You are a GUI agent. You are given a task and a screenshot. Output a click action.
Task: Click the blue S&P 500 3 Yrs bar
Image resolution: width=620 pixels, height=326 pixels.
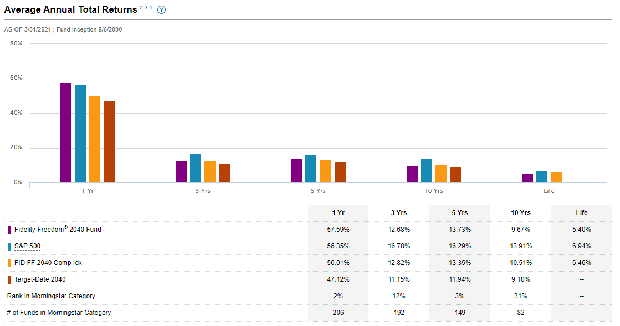pos(196,169)
